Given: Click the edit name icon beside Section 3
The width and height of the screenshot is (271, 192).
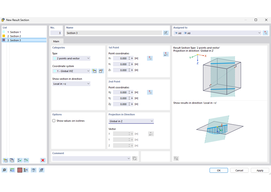Looking at the screenshot, I should 166,33.
